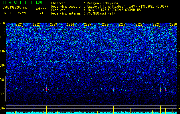
Task: Click the 2221 time marker
Action: [x=19, y=25]
